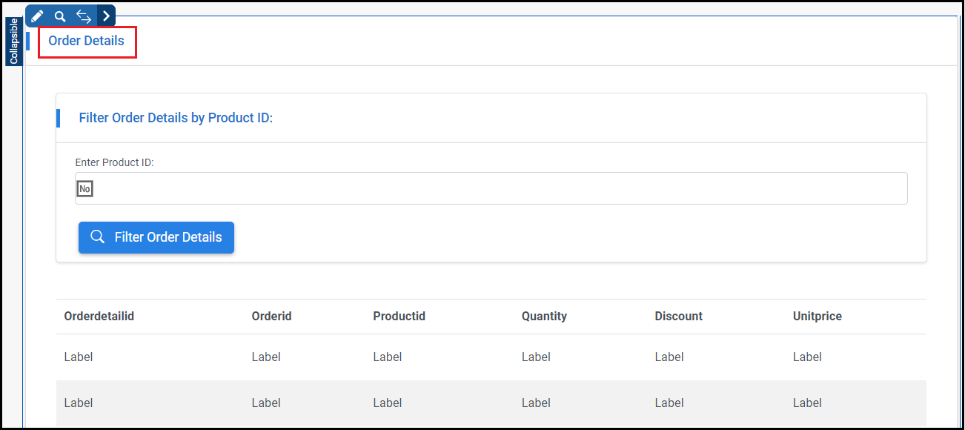Select the vertical Collapsible tab
The image size is (965, 430).
13,42
